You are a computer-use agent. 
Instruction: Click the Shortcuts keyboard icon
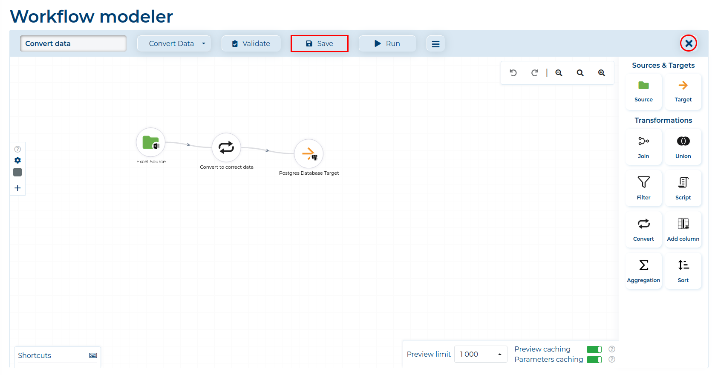click(93, 355)
